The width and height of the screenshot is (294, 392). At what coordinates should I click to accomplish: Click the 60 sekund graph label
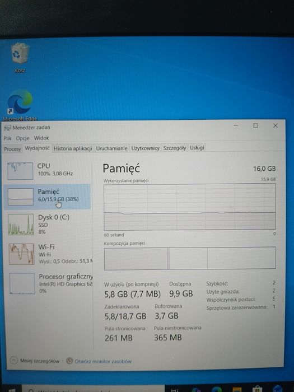click(114, 235)
